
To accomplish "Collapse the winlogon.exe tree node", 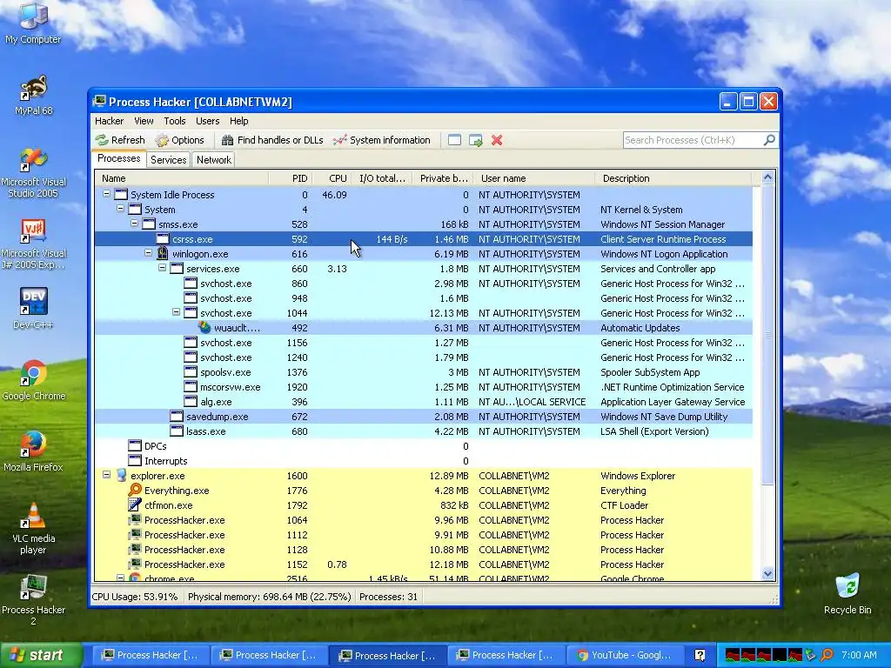I will [148, 253].
